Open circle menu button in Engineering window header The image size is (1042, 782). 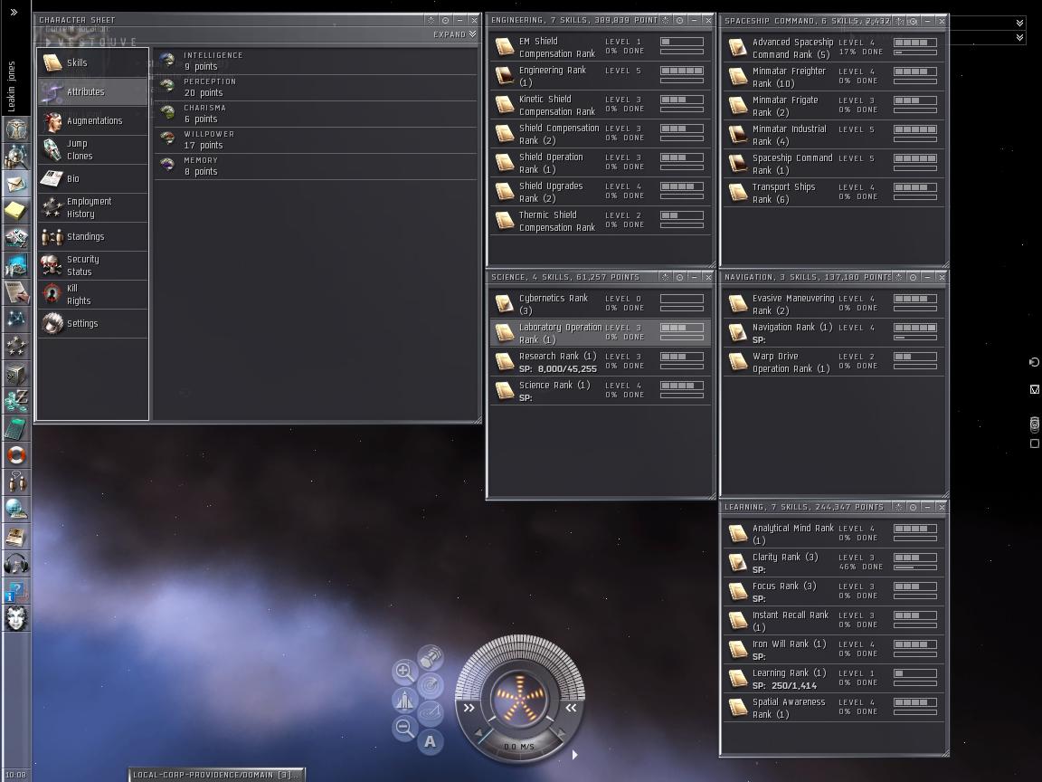tap(680, 21)
